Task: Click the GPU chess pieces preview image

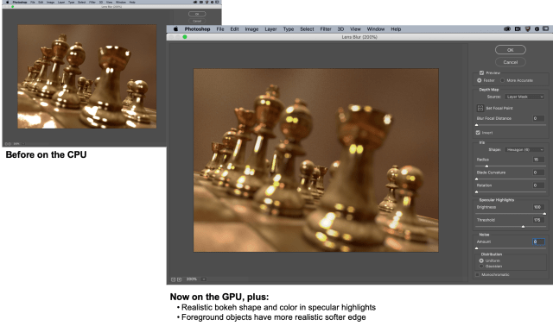Action: click(x=315, y=160)
